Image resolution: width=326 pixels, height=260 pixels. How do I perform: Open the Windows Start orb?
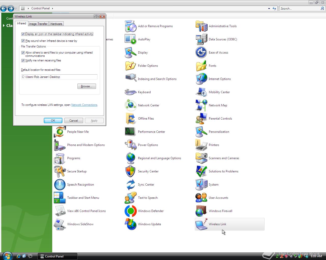(7, 256)
